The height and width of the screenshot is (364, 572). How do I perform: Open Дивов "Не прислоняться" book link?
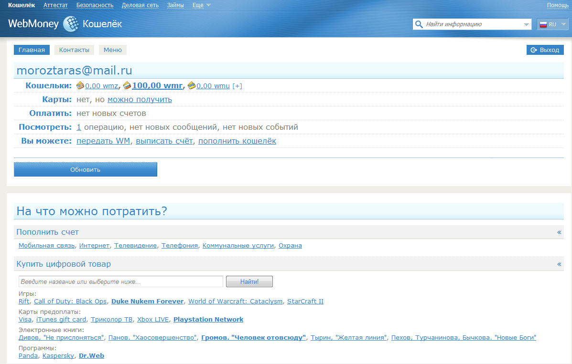[x=61, y=338]
